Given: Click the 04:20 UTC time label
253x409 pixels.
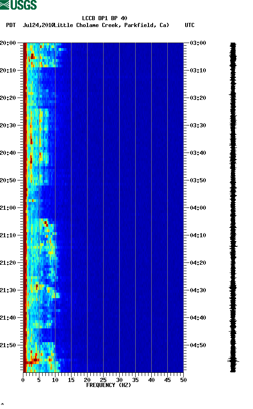Looking at the screenshot, I should (198, 263).
